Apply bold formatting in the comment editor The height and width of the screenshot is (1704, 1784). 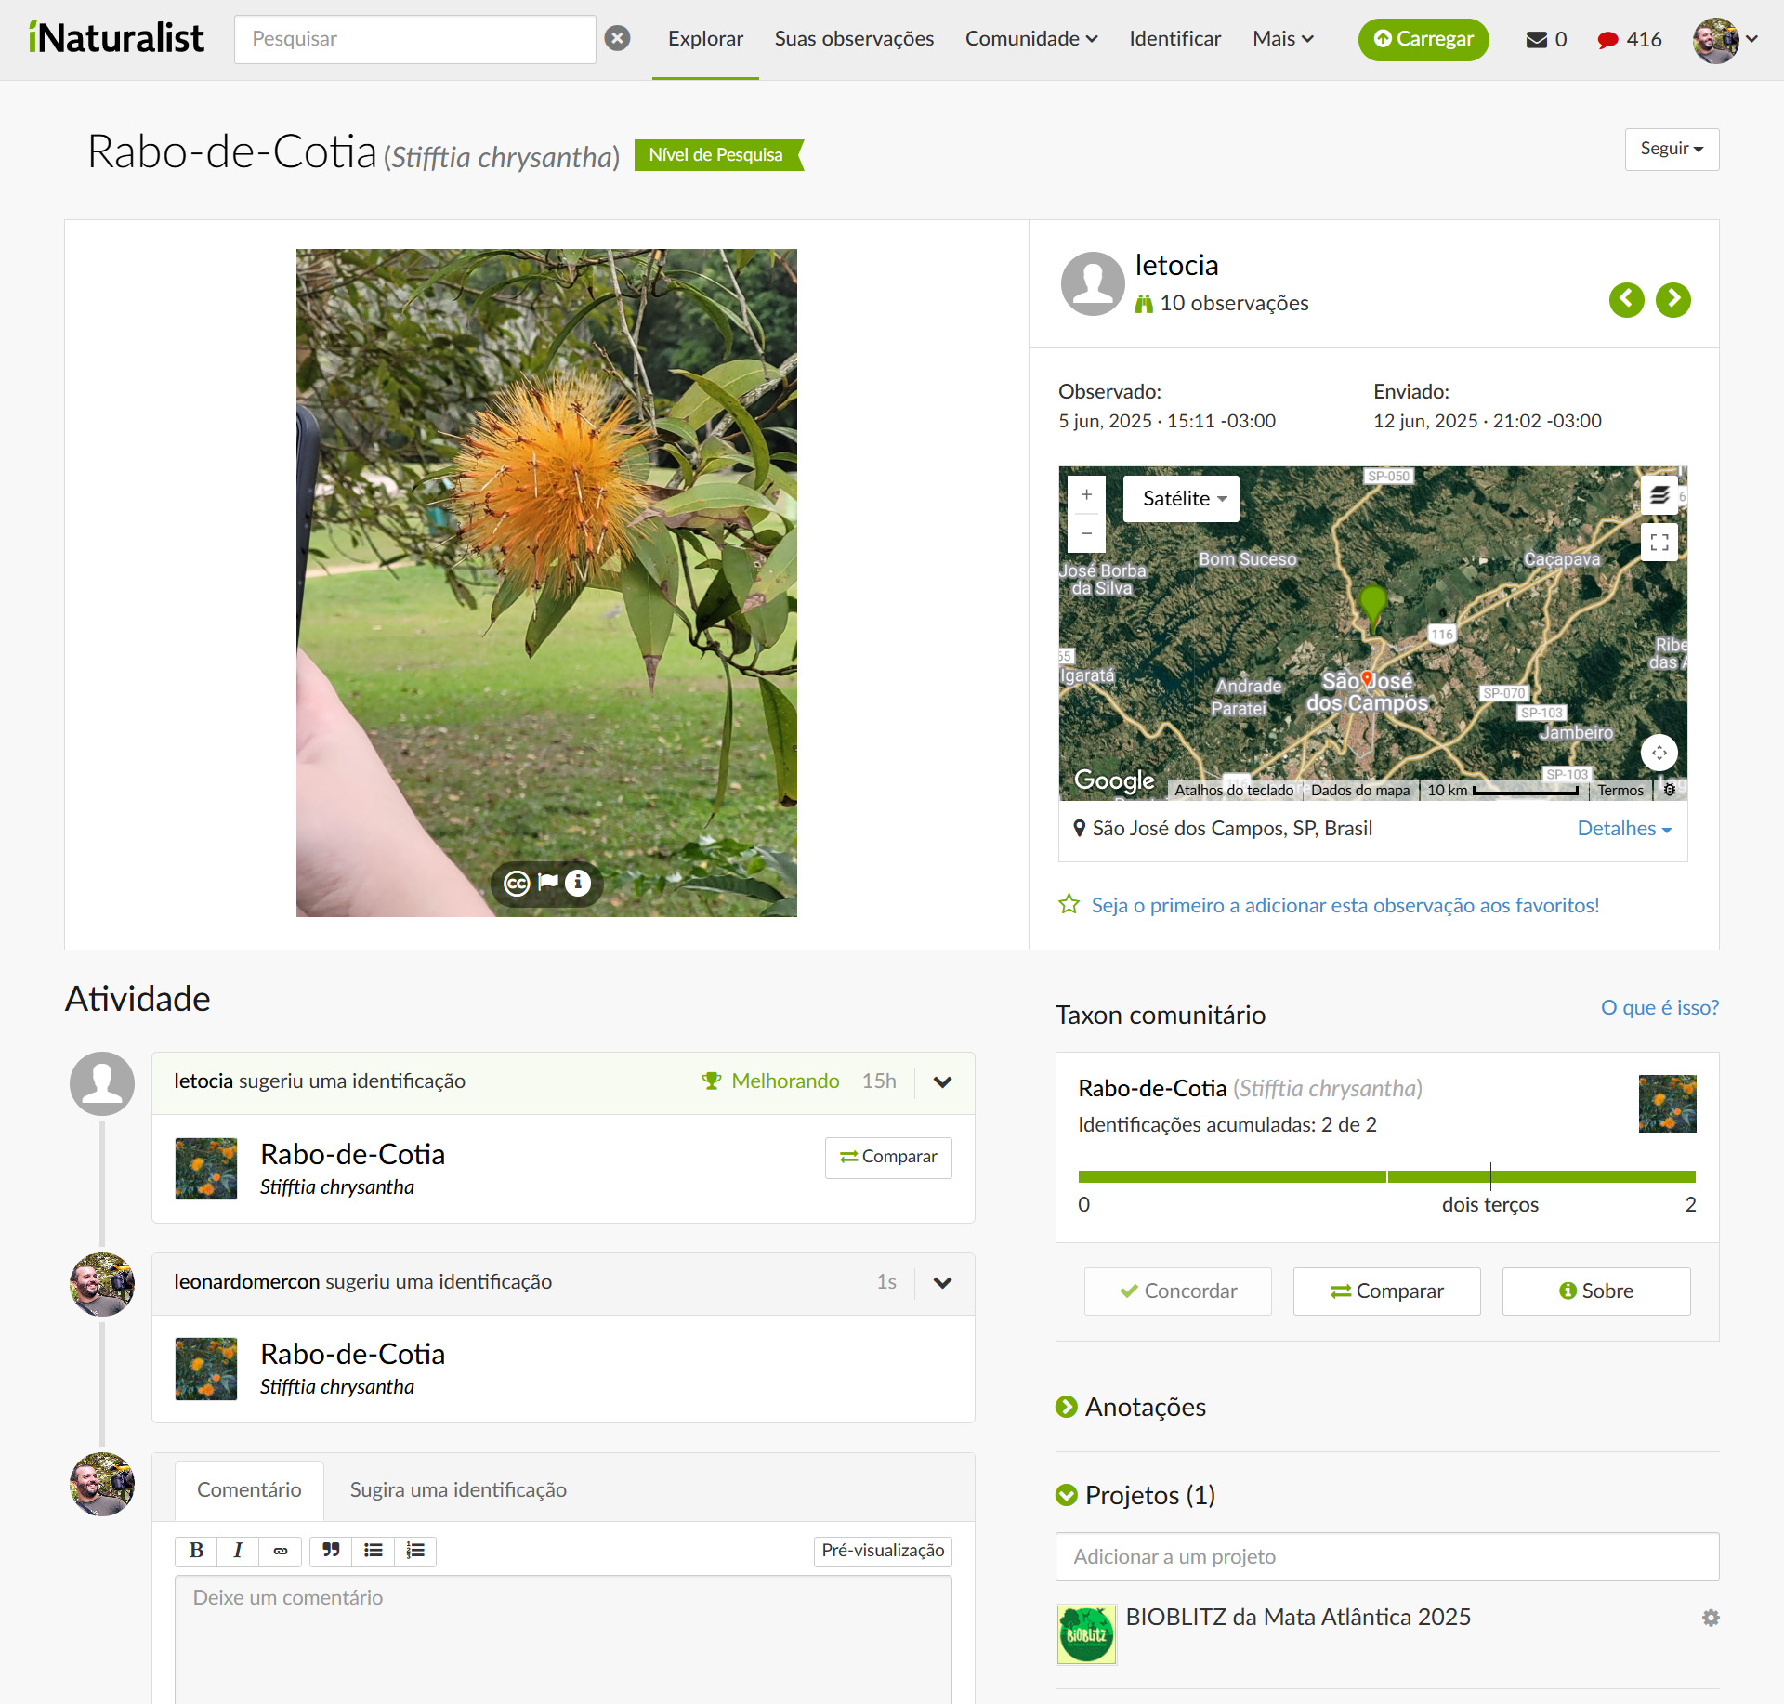(195, 1551)
